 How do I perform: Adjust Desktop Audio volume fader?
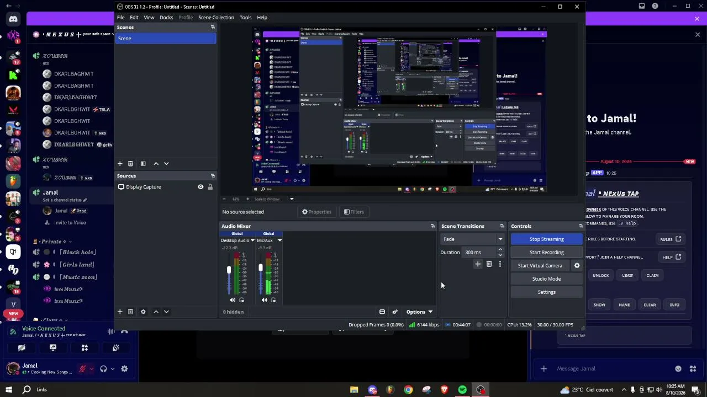click(x=229, y=270)
